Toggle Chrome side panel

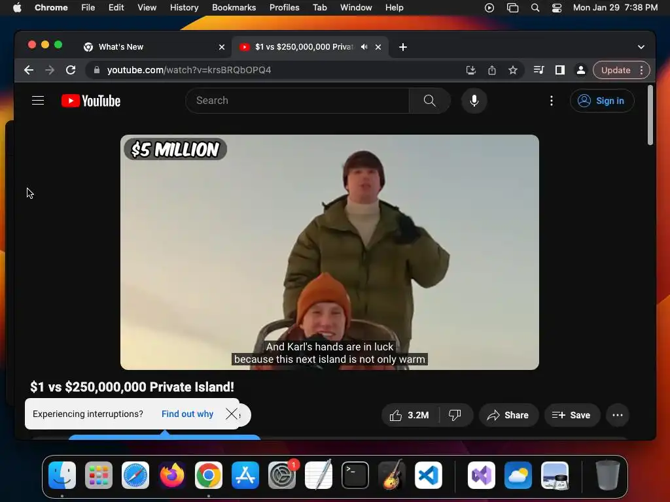click(560, 70)
